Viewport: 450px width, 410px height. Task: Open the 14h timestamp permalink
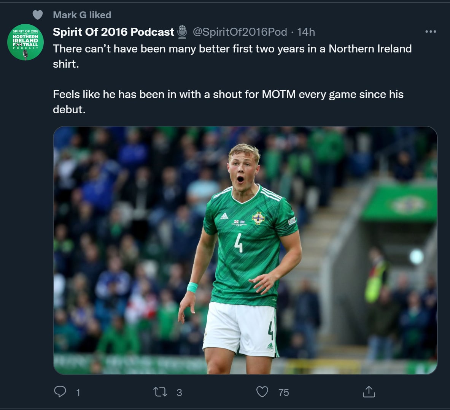point(306,32)
